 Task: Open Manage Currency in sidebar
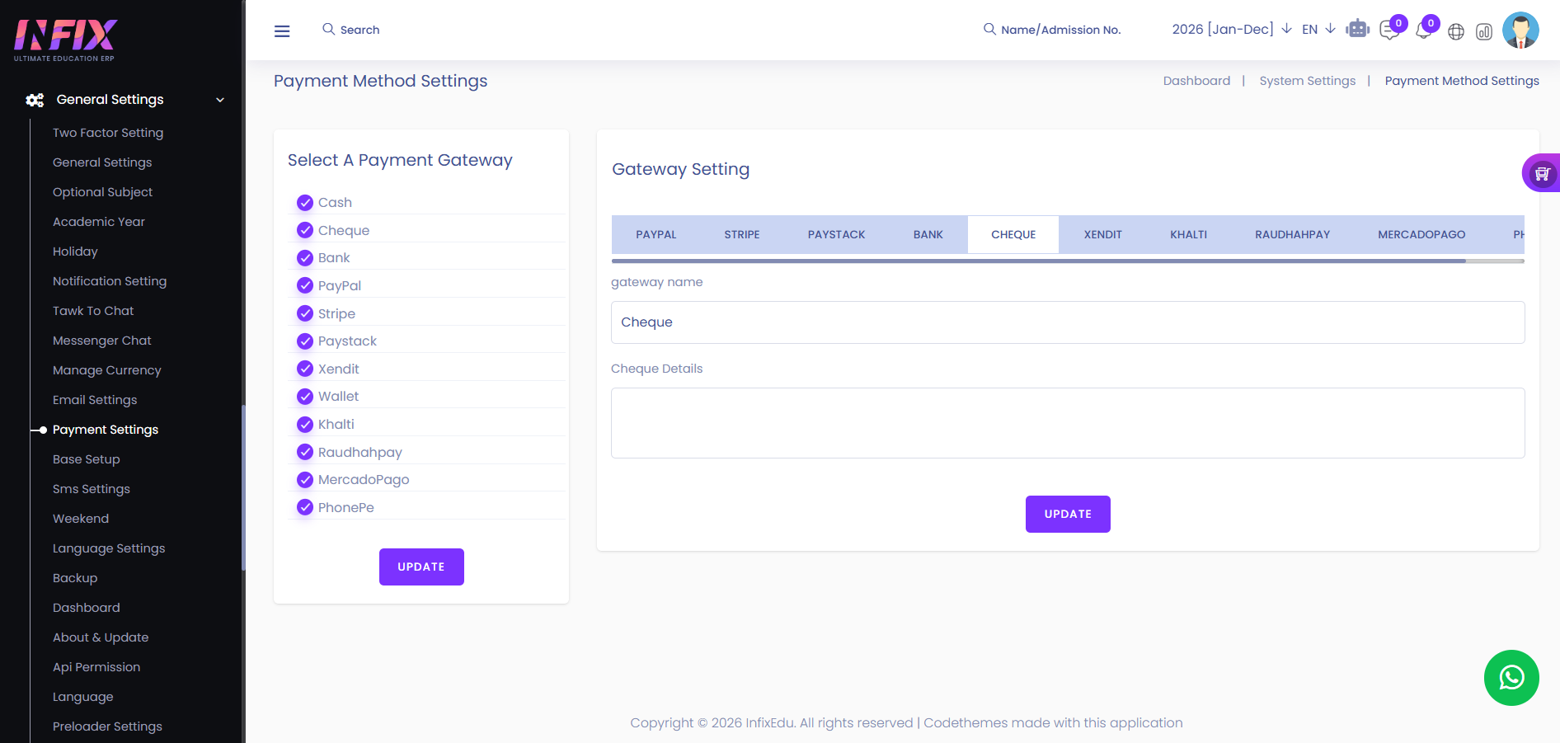[x=107, y=370]
